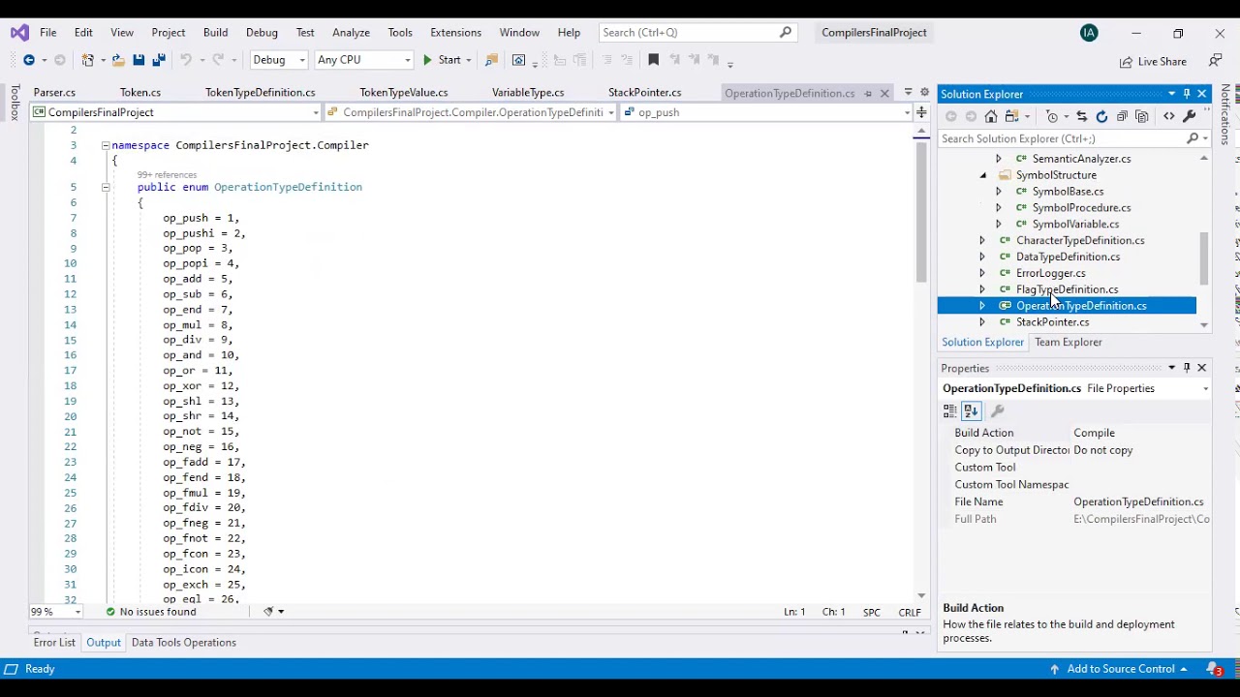1240x697 pixels.
Task: Click the Navigate Backward arrow icon
Action: point(29,60)
